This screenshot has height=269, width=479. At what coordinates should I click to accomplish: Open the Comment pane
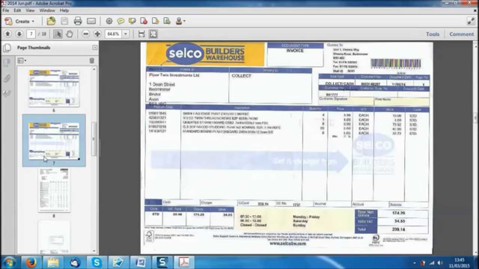point(461,34)
